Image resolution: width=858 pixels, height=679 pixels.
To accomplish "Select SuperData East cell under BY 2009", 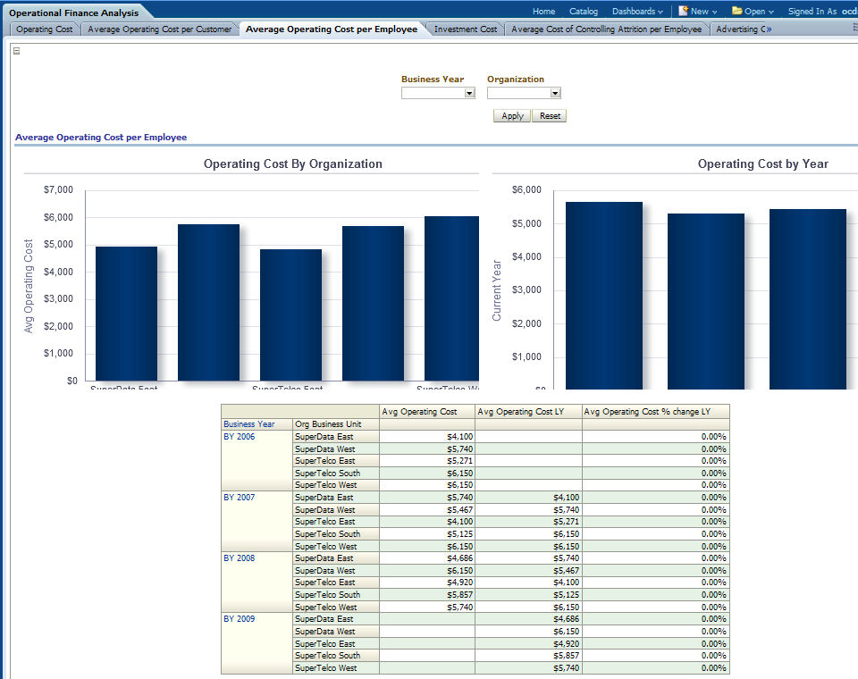I will (x=336, y=619).
